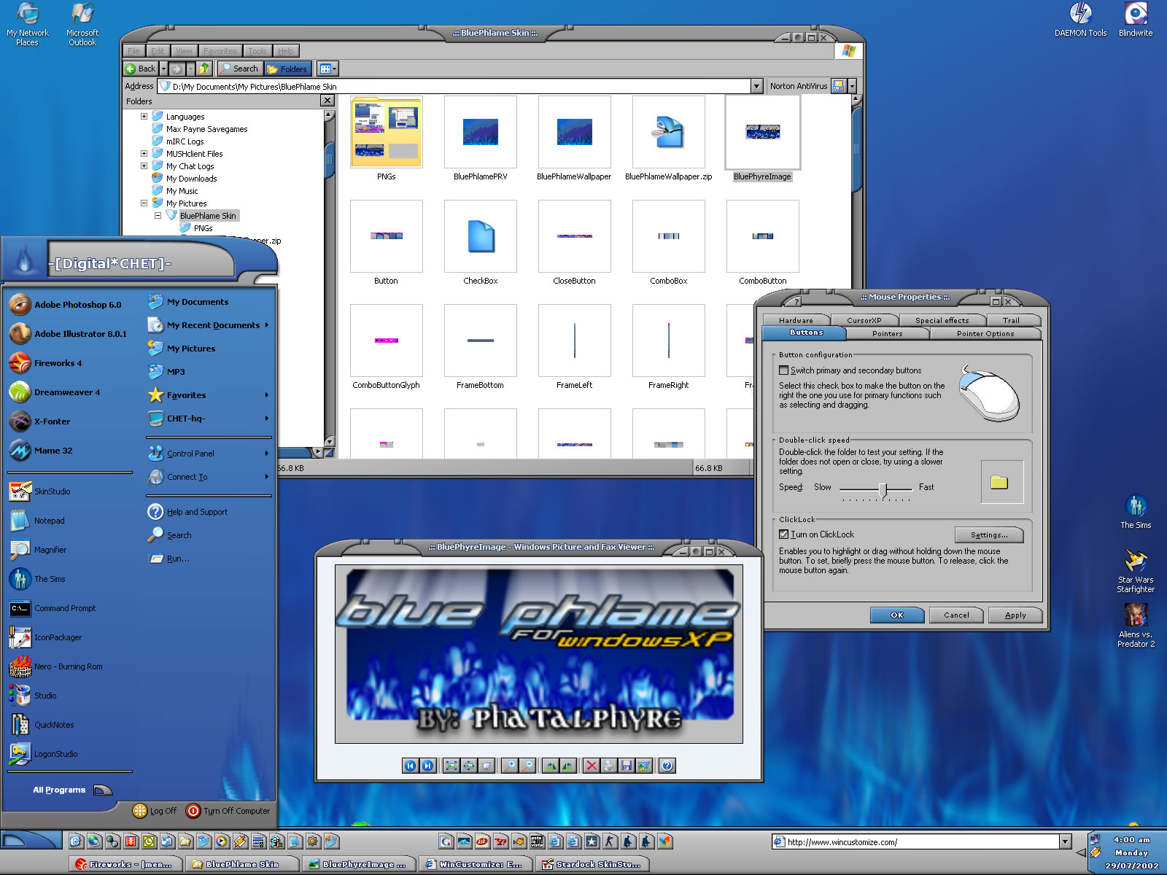Go to next image in Picture Viewer
Viewport: 1167px width, 875px height.
tap(427, 766)
